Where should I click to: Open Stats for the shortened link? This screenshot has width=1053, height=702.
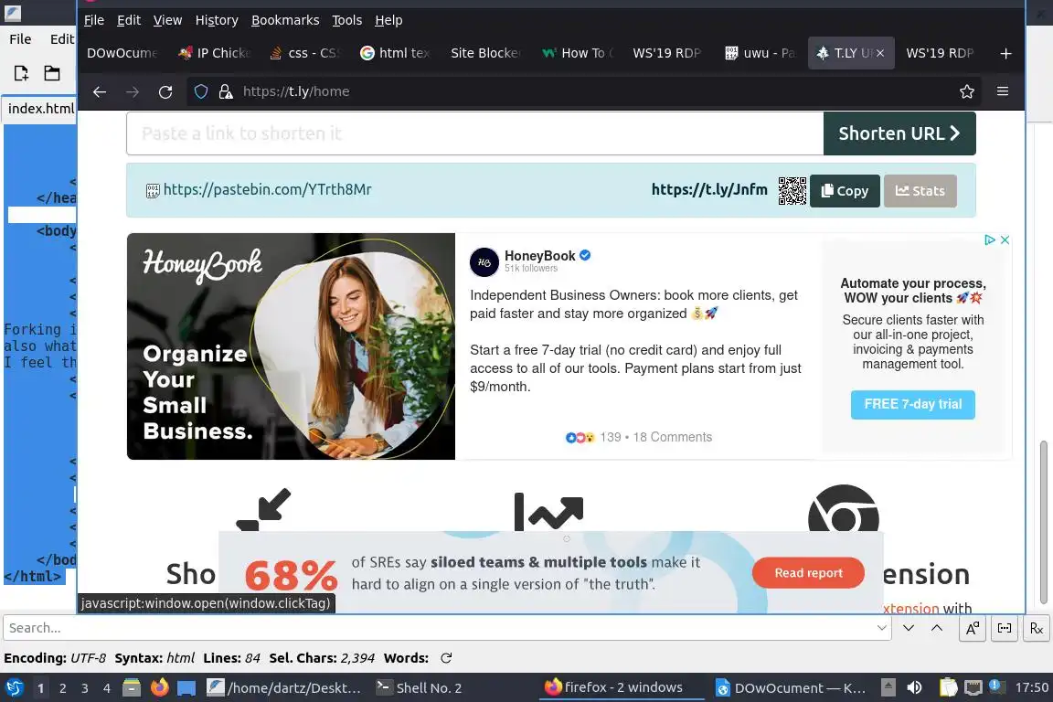(920, 191)
